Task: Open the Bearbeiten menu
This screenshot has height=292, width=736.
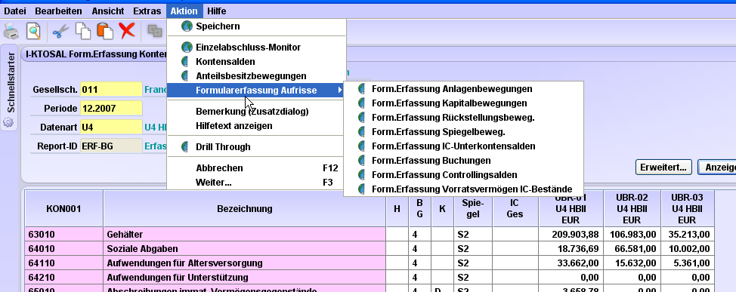Action: (58, 11)
